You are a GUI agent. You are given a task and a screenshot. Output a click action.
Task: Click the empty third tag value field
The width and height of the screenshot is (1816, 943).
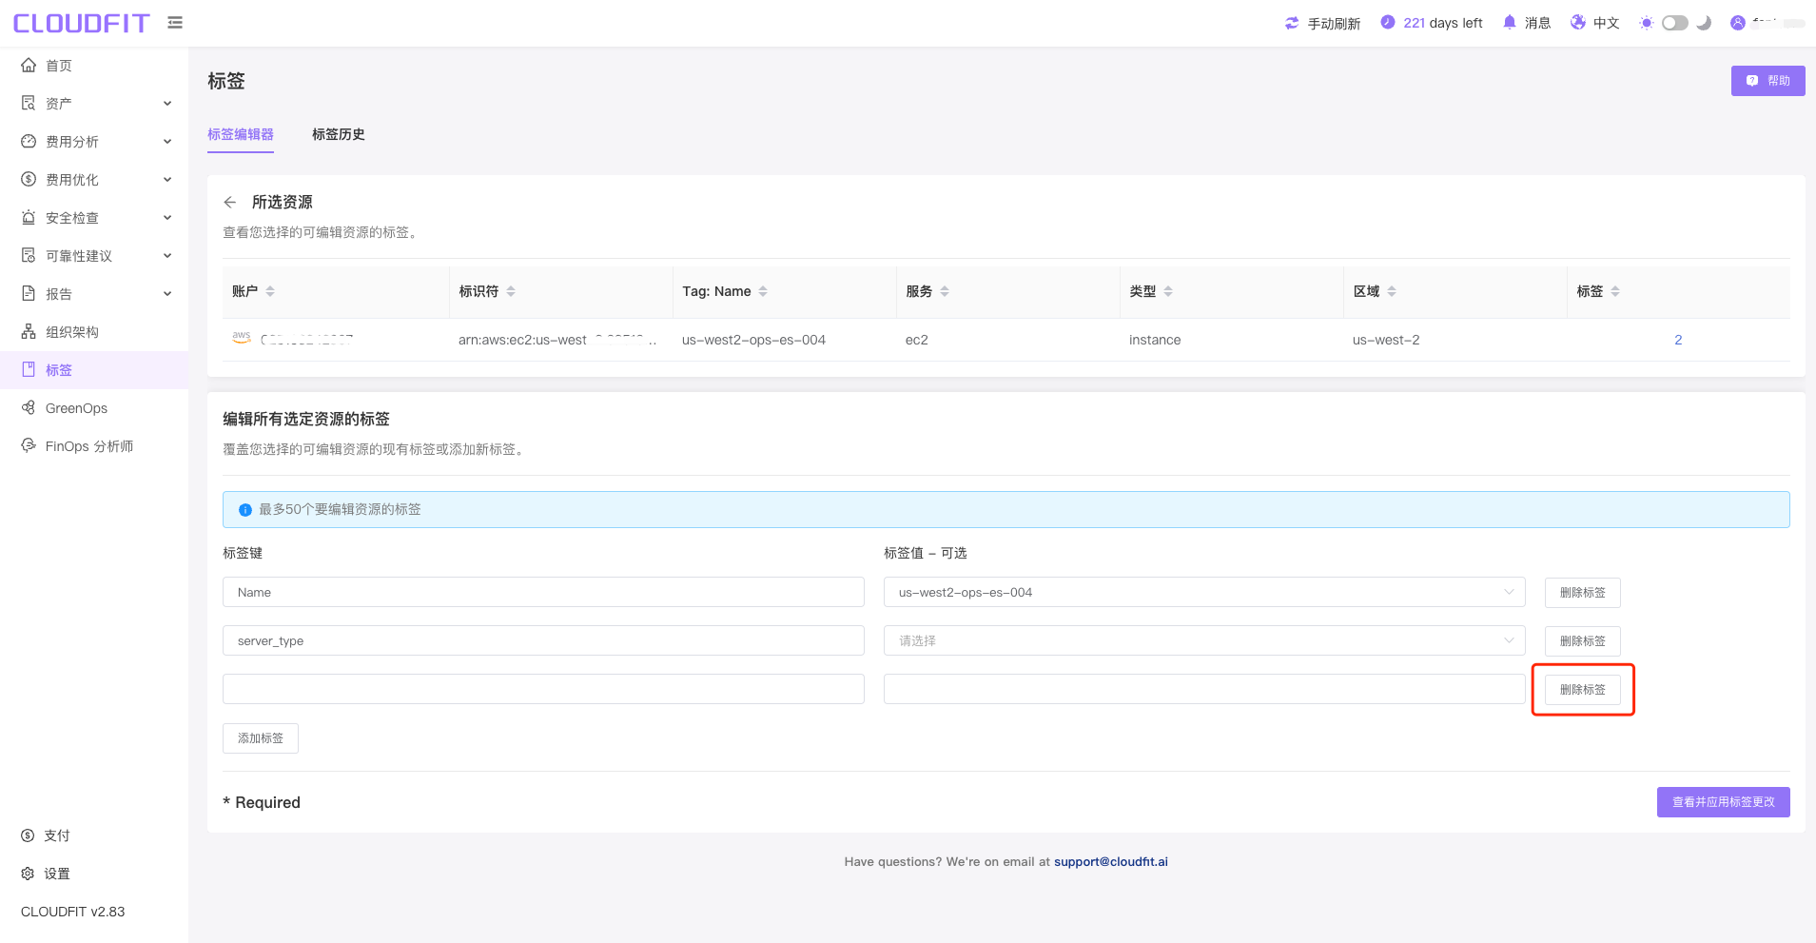tap(1204, 689)
